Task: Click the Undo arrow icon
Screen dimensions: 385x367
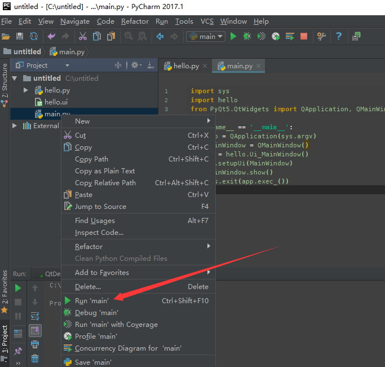Action: tap(51, 37)
